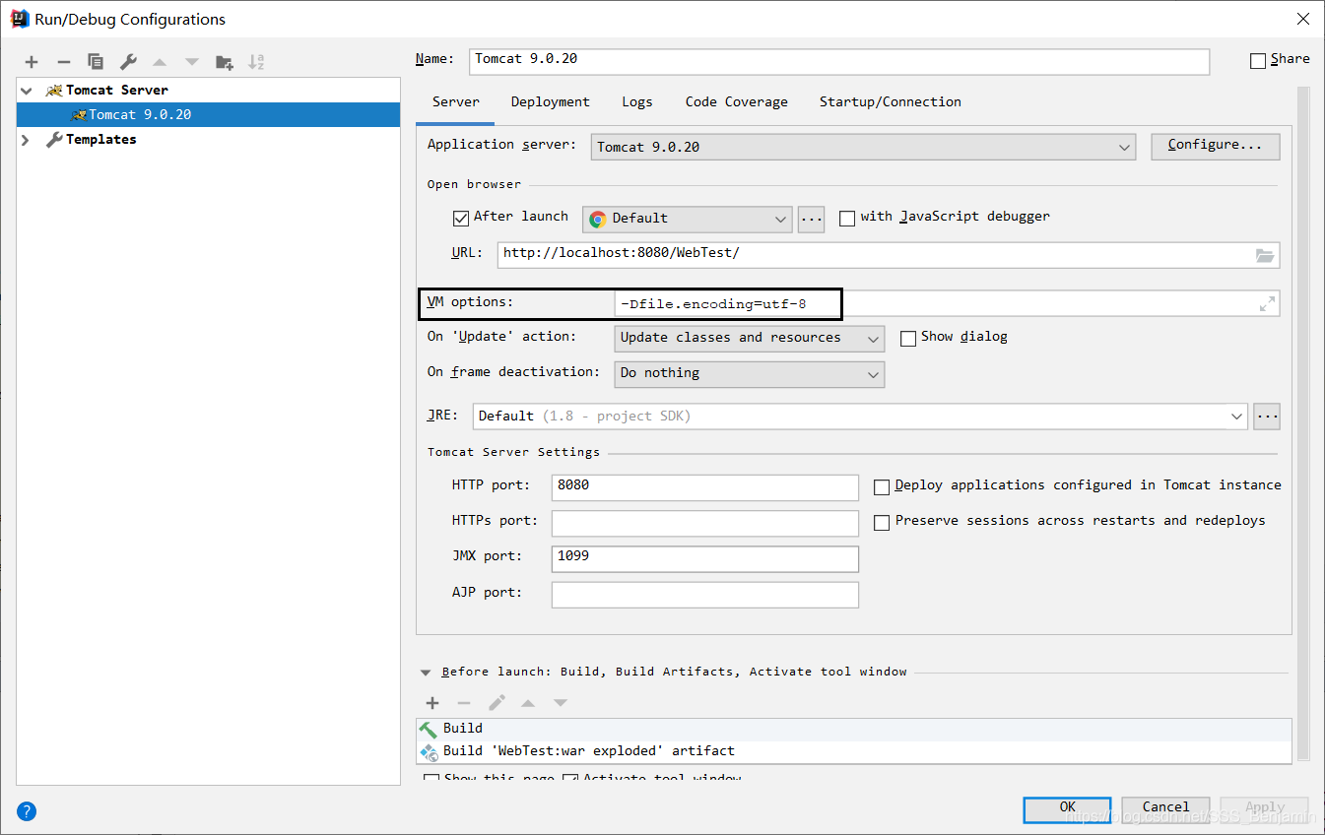Sort configurations alphabetically
Screen dimensions: 1325x835
coord(256,62)
